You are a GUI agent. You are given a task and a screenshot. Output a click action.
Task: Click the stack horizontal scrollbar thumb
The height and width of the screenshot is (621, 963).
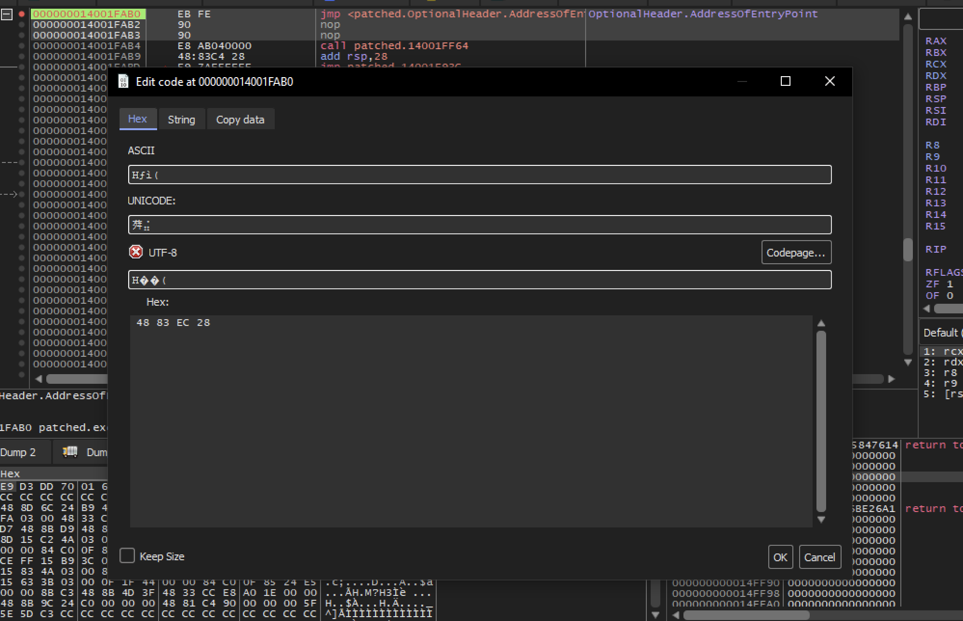pyautogui.click(x=746, y=615)
